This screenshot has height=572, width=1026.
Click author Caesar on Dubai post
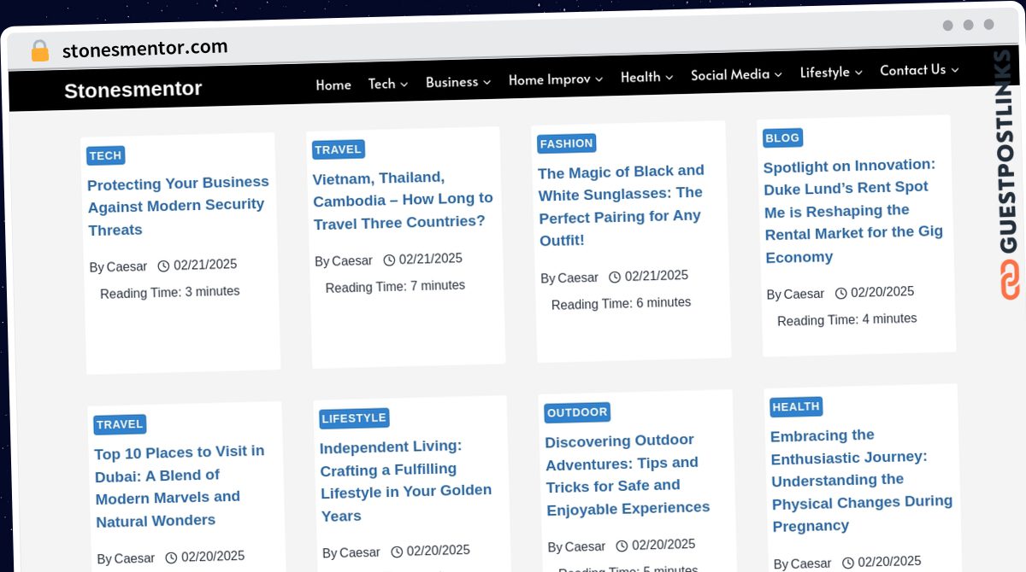(134, 559)
